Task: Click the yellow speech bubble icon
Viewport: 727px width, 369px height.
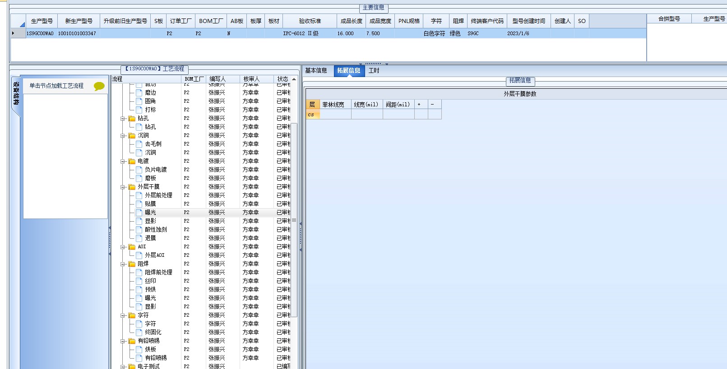Action: tap(99, 86)
